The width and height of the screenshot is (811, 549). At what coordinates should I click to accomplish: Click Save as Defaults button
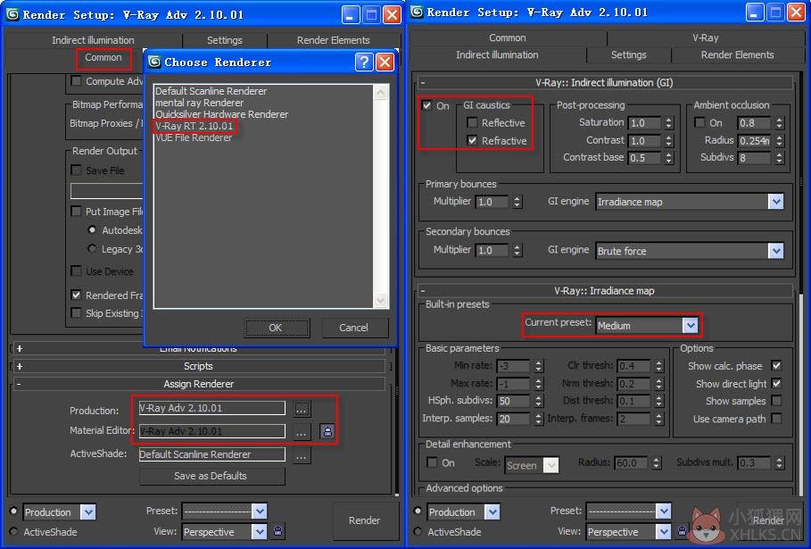tap(211, 476)
